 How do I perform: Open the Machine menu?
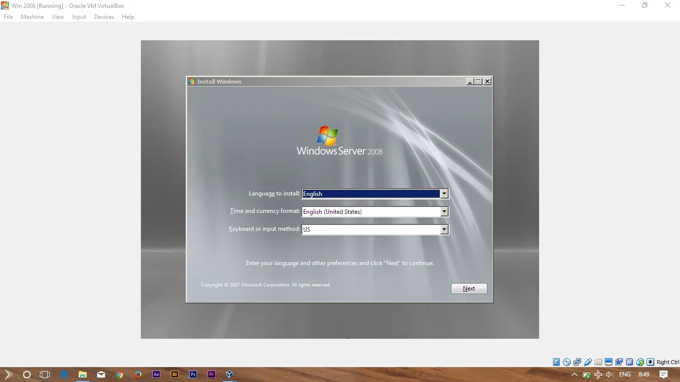pyautogui.click(x=32, y=17)
